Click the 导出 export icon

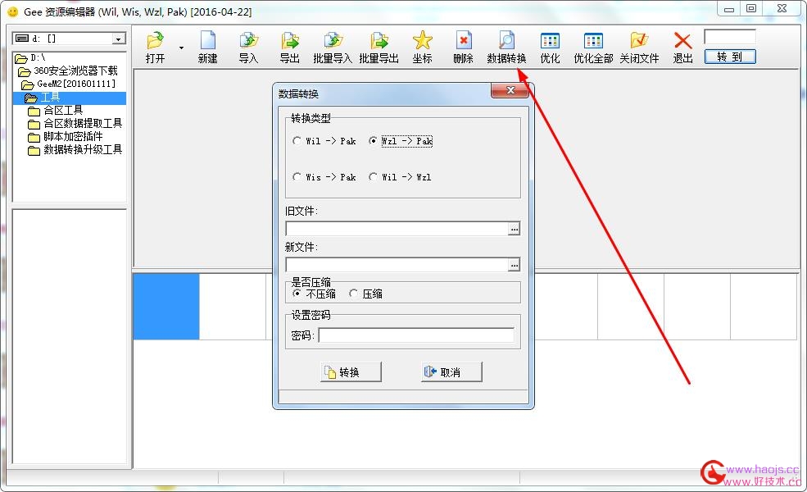[x=290, y=47]
